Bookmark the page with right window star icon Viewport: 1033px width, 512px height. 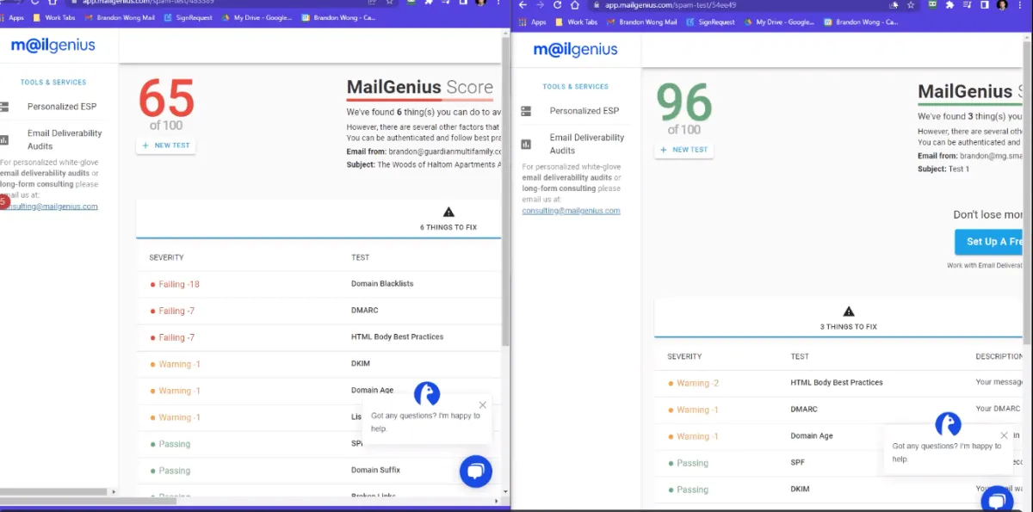911,5
